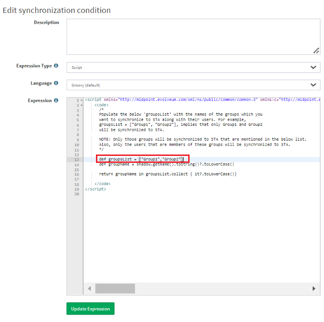
Task: Click the Description field label
Action: (46, 22)
